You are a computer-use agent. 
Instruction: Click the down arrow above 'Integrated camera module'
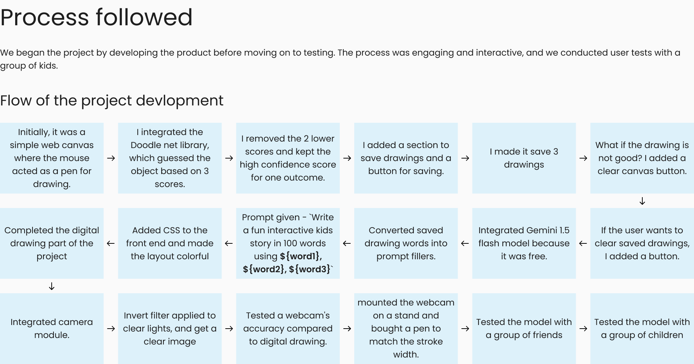click(52, 286)
